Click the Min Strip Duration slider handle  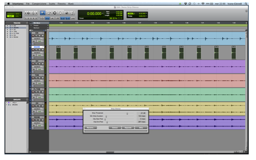[106, 116]
